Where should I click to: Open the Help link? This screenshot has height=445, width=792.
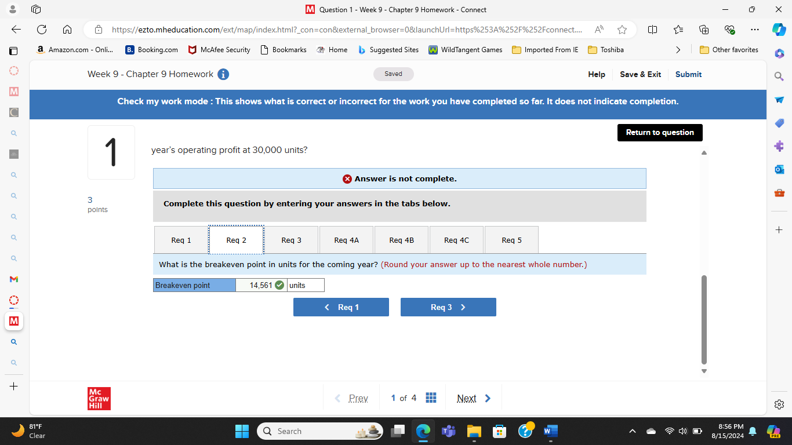coord(597,74)
